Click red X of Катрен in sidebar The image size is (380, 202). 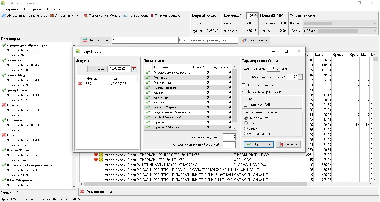coord(4,135)
